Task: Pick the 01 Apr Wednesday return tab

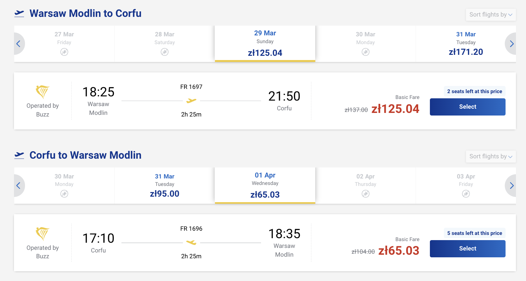Action: [265, 185]
